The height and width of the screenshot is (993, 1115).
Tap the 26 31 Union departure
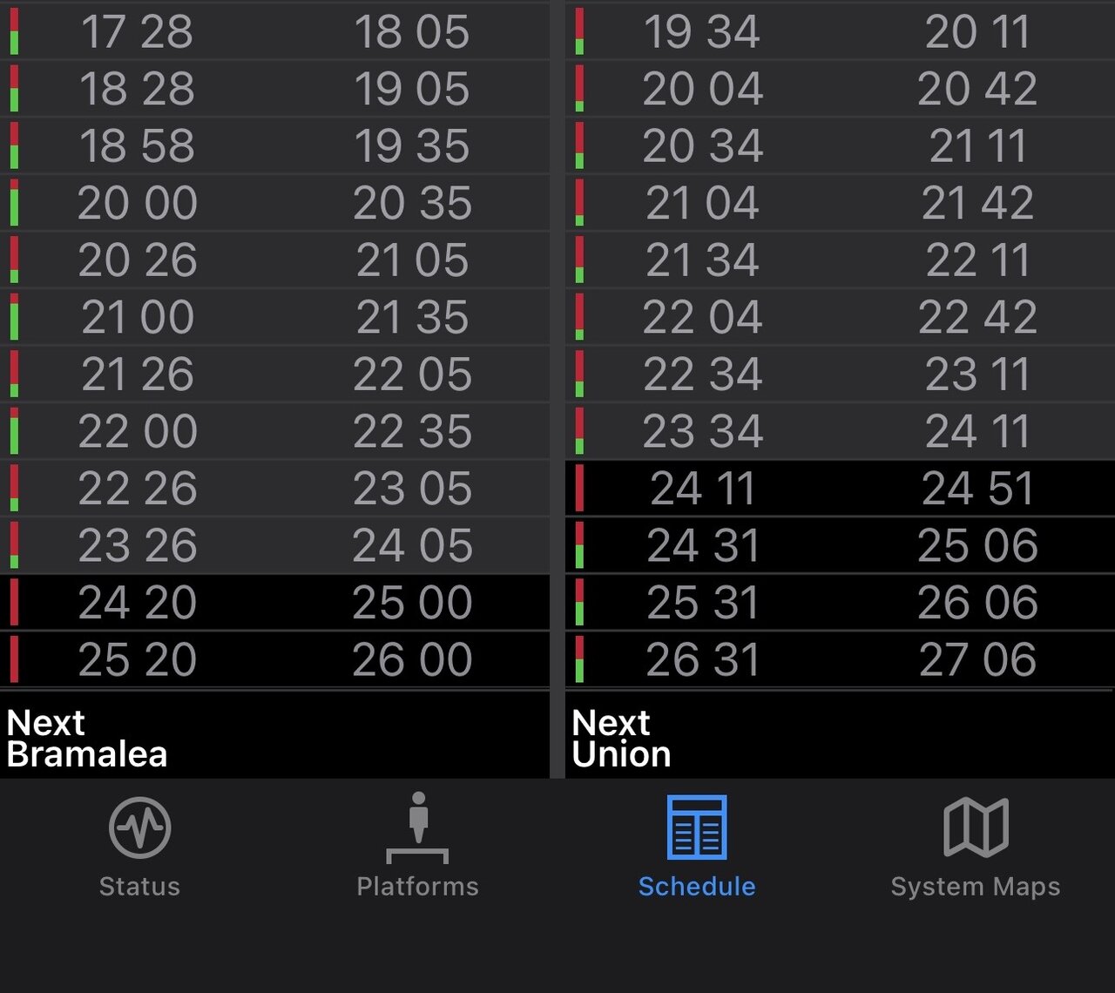click(x=702, y=659)
